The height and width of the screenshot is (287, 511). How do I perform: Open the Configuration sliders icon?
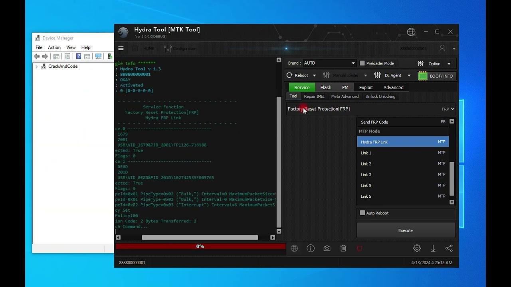coord(168,49)
